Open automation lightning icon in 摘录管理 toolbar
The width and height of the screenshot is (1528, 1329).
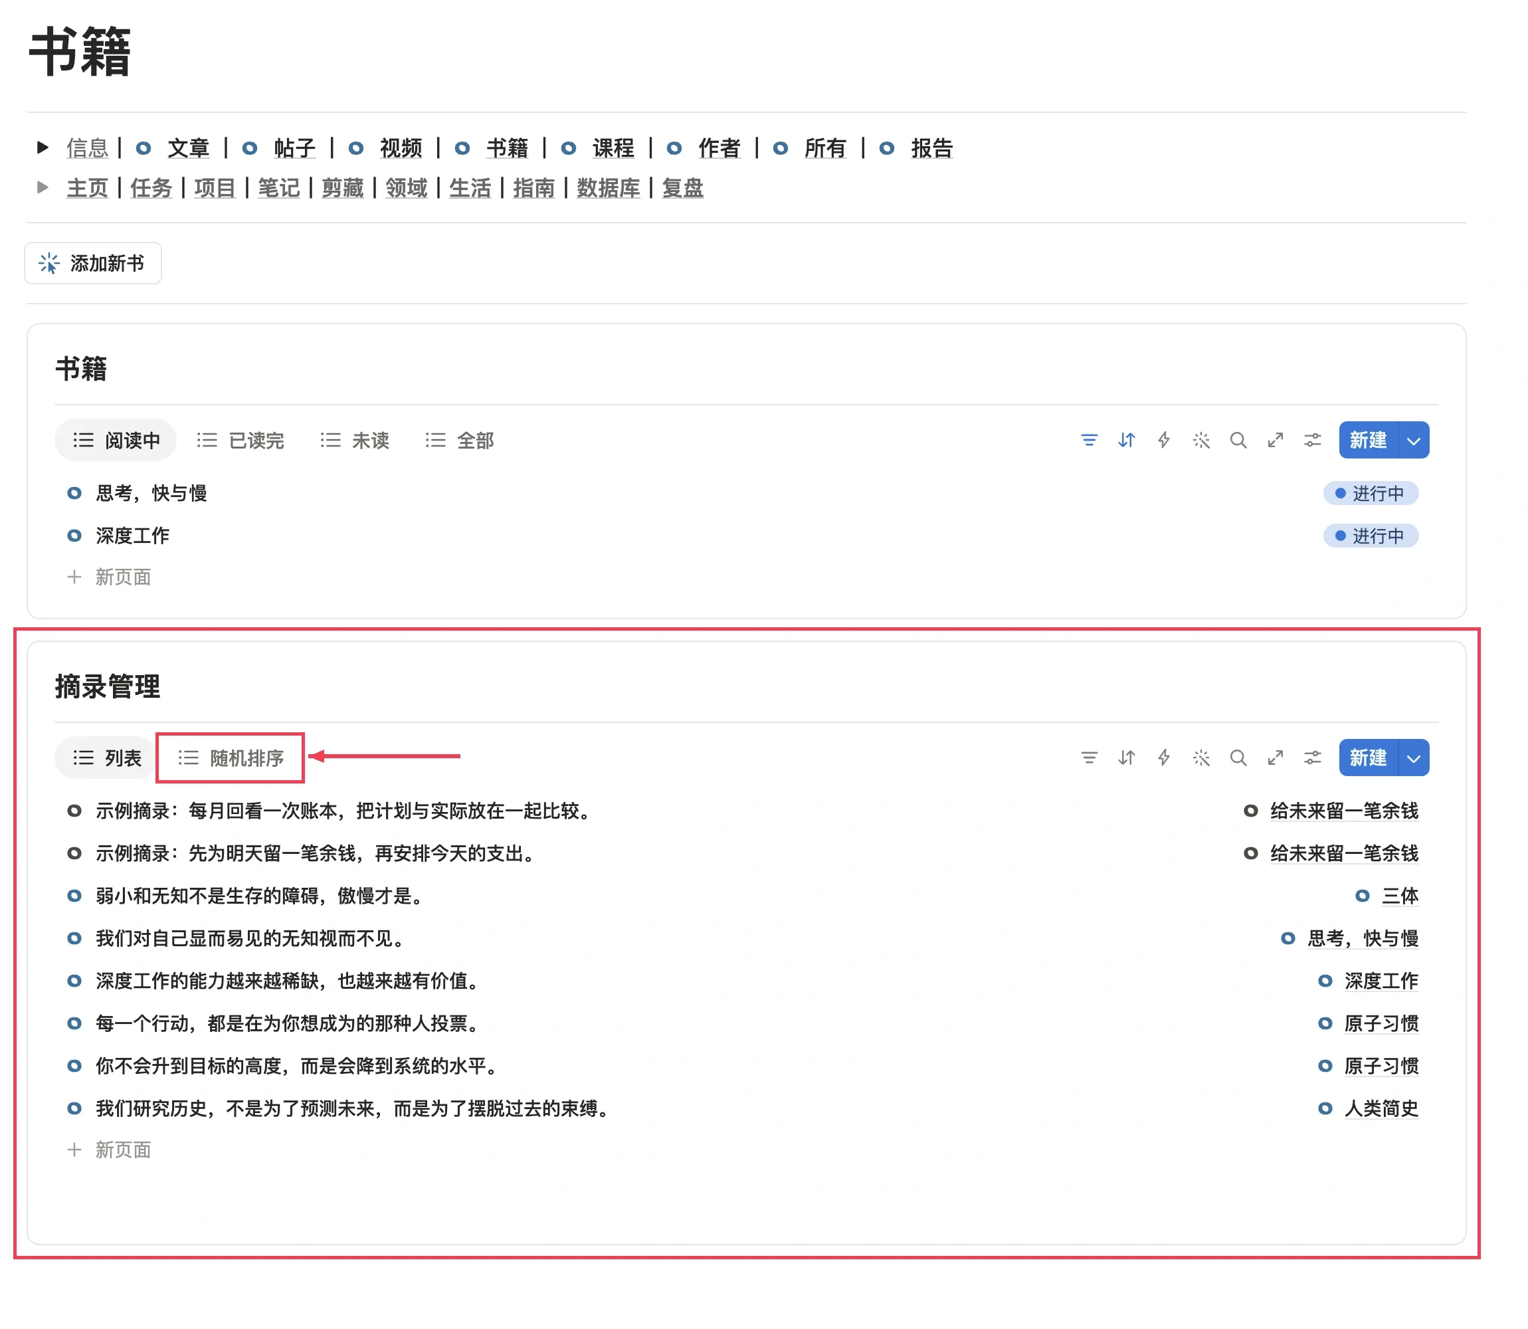[x=1163, y=758]
